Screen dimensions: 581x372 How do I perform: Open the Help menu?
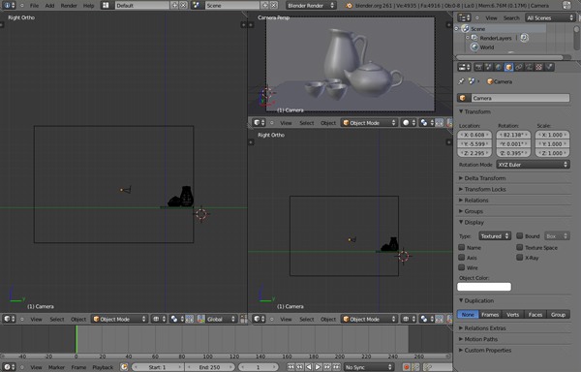88,6
